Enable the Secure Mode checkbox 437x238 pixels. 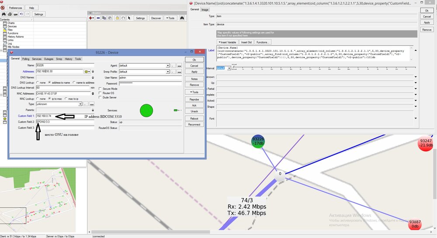point(101,89)
